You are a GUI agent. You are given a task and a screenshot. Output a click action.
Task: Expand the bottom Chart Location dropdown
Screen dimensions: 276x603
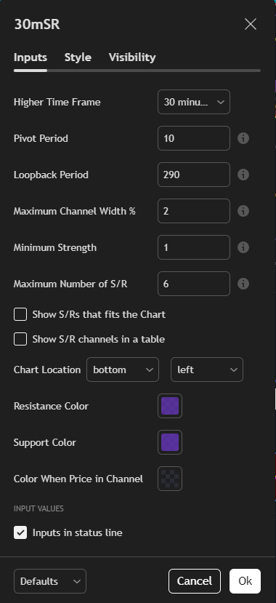(123, 370)
